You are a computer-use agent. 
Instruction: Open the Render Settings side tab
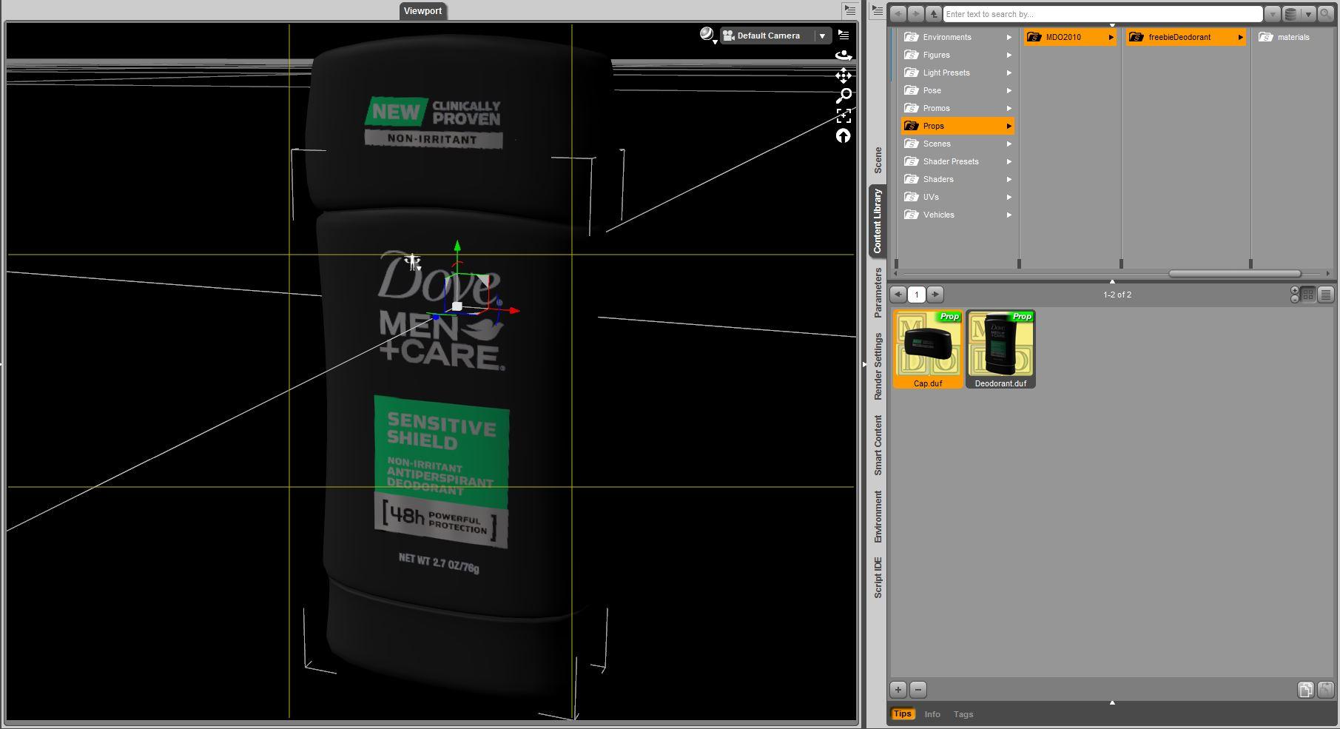878,366
